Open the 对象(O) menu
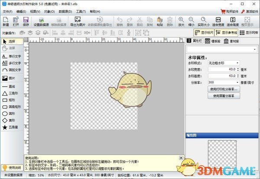The image size is (260, 179). click(49, 12)
